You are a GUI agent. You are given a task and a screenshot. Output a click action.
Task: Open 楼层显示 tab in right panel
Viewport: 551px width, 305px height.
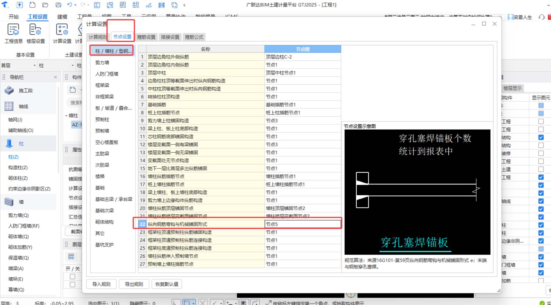coord(512,88)
